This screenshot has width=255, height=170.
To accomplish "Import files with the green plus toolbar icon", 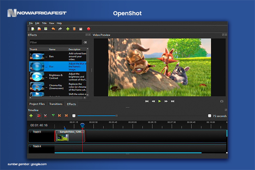I will pyautogui.click(x=68, y=29).
